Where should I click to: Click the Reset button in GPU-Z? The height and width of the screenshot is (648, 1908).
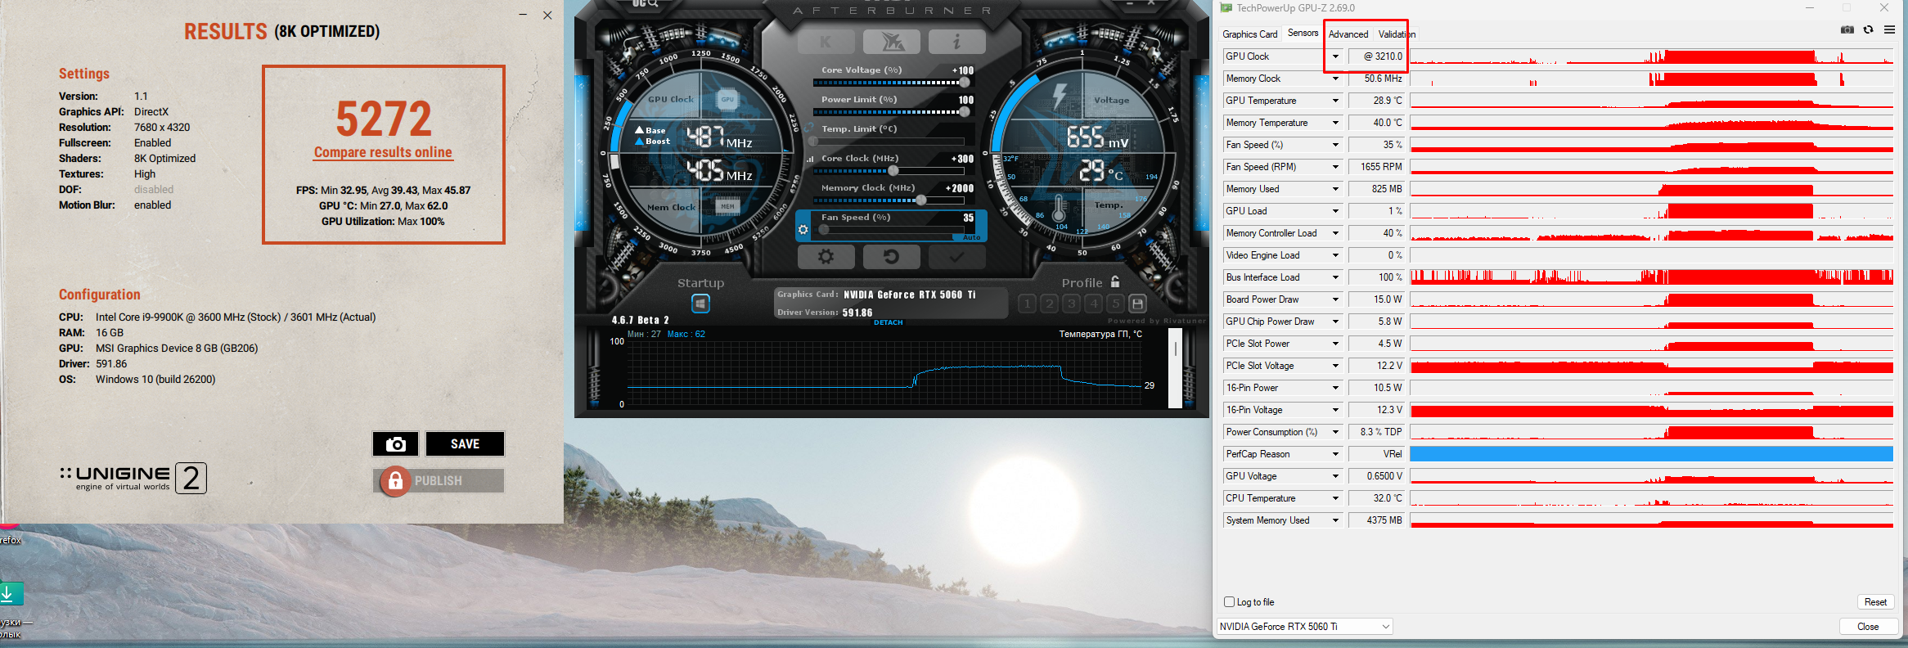click(x=1875, y=602)
